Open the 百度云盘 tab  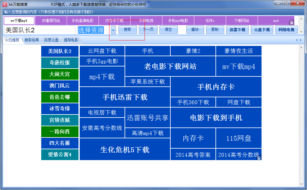pos(51,40)
